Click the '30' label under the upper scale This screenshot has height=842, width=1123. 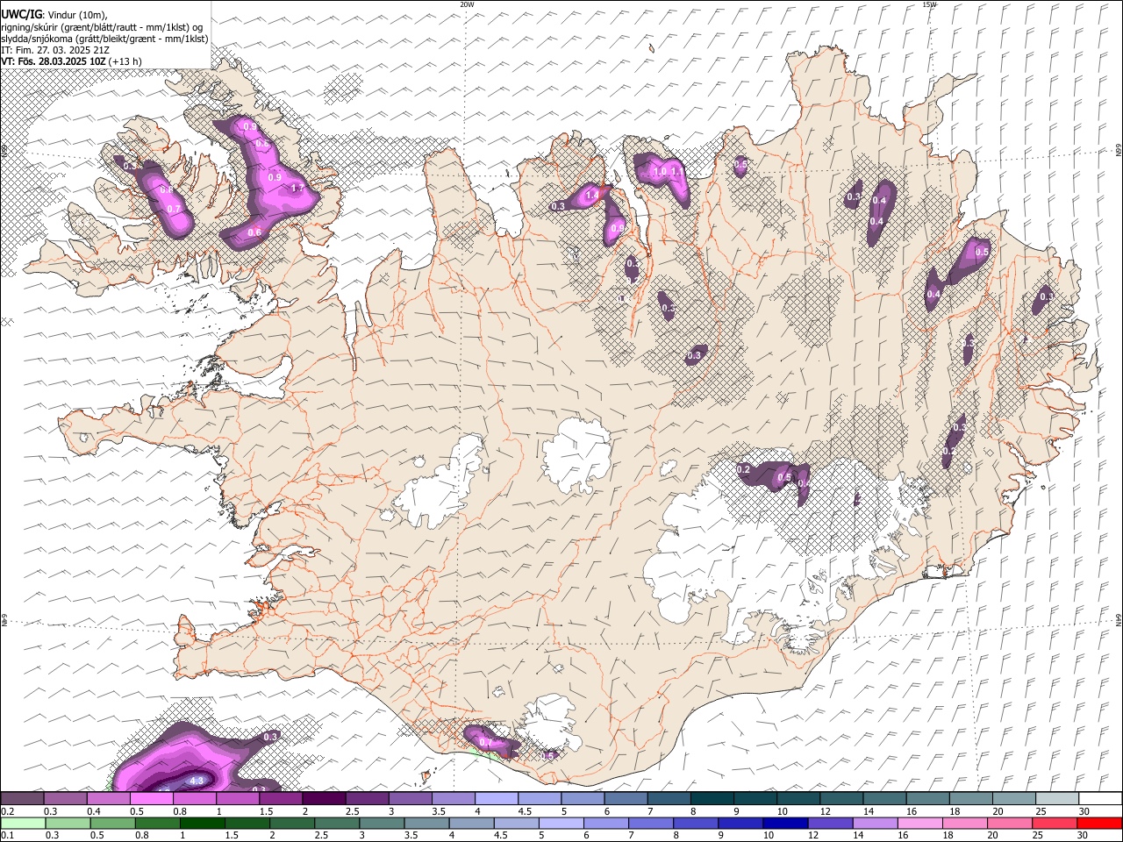pos(1084,811)
